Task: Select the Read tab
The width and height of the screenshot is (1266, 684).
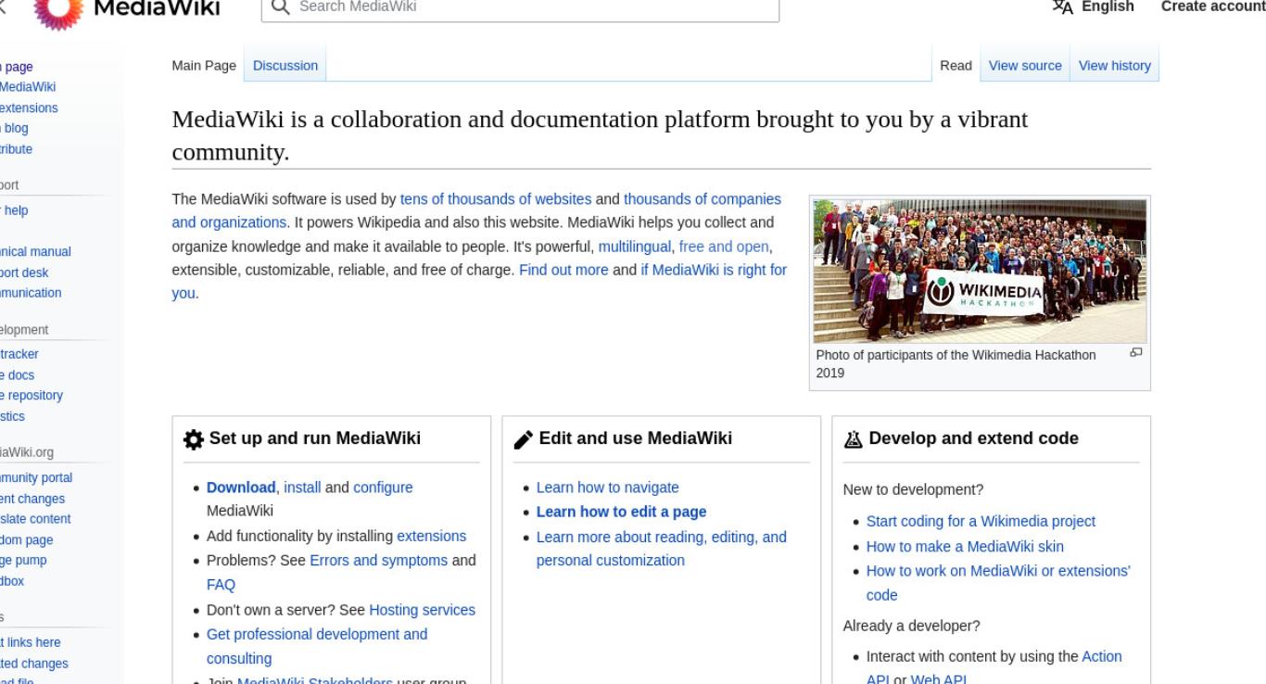Action: pos(956,66)
